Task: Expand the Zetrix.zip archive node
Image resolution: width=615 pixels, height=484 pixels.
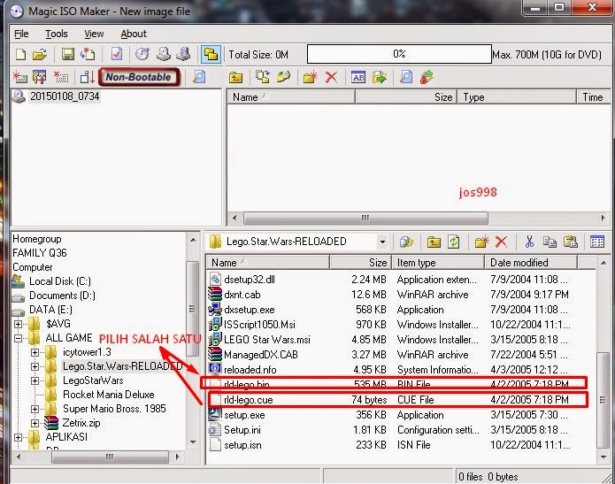Action: (35, 423)
